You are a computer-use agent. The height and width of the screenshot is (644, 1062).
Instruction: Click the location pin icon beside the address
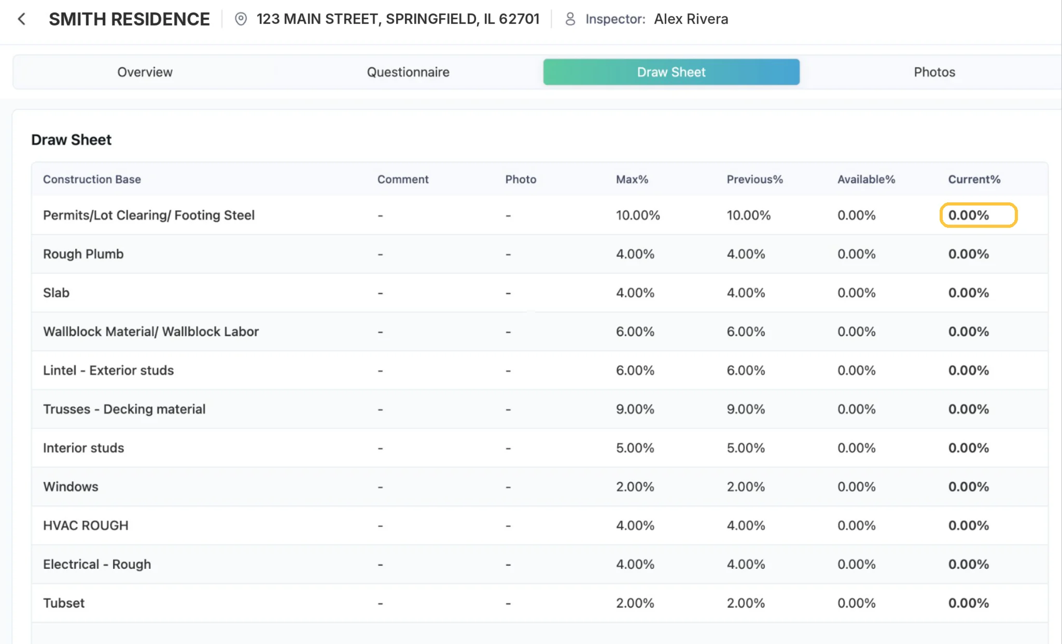pyautogui.click(x=241, y=19)
